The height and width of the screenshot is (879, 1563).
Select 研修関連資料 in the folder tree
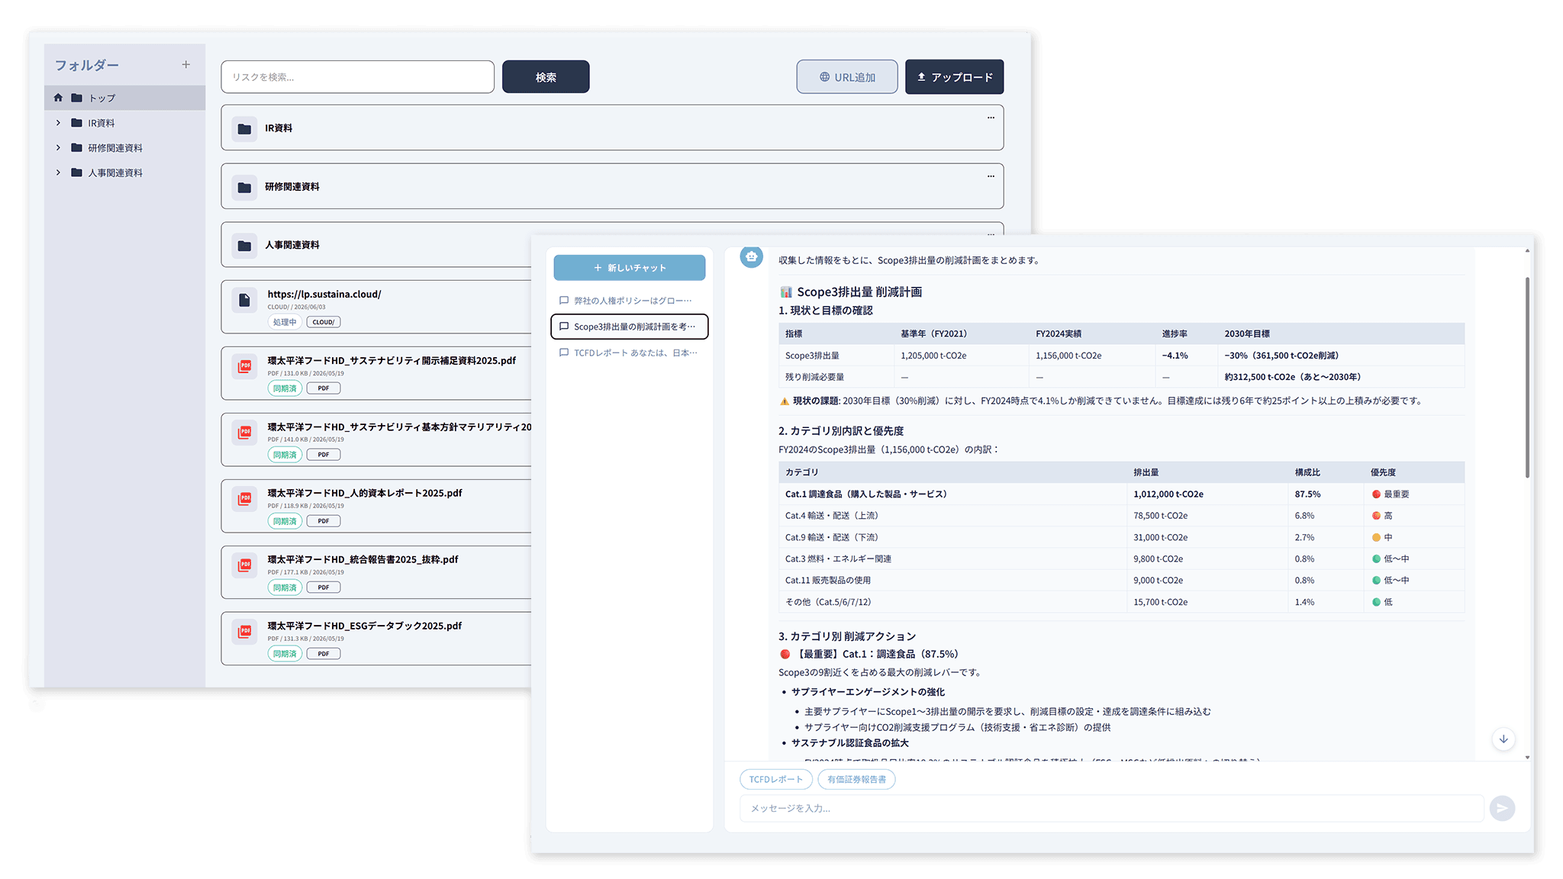114,148
